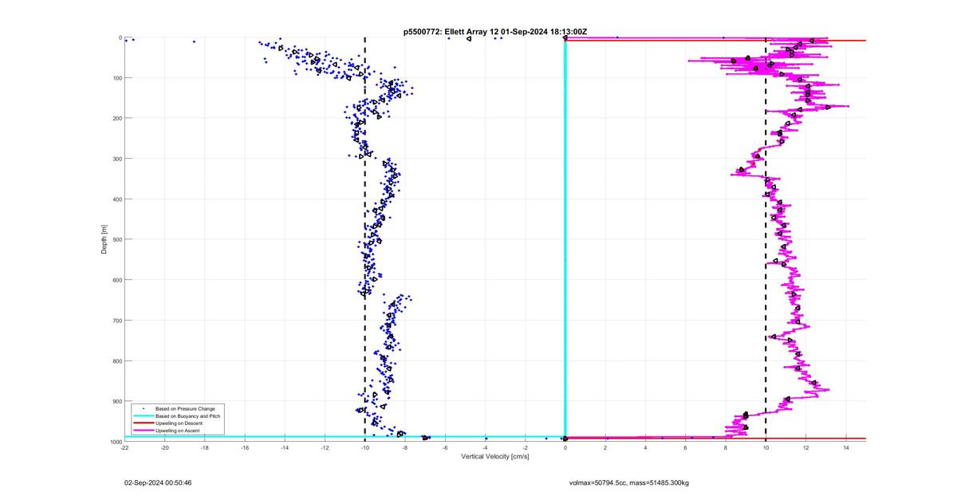This screenshot has width=957, height=496.
Task: Click x-axis tick label '-18'
Action: pos(205,447)
